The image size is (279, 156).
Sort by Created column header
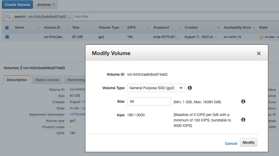pyautogui.click(x=191, y=28)
